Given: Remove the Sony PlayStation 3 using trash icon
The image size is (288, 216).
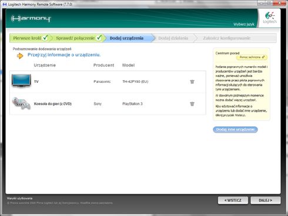Looking at the screenshot, I should pos(192,104).
